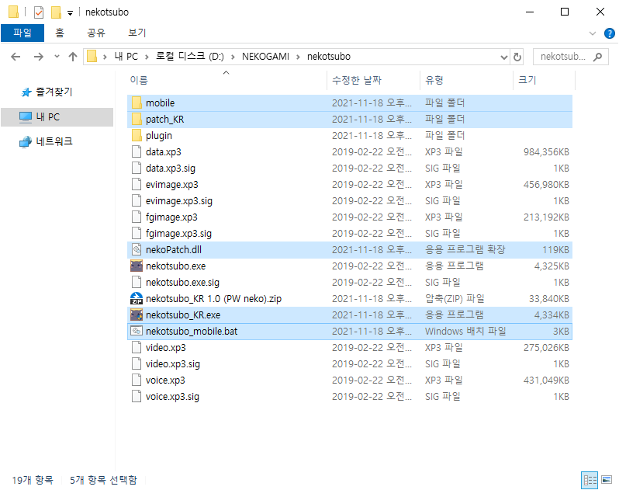619x490 pixels.
Task: Click the nekotsubo.exe application icon
Action: pyautogui.click(x=137, y=266)
